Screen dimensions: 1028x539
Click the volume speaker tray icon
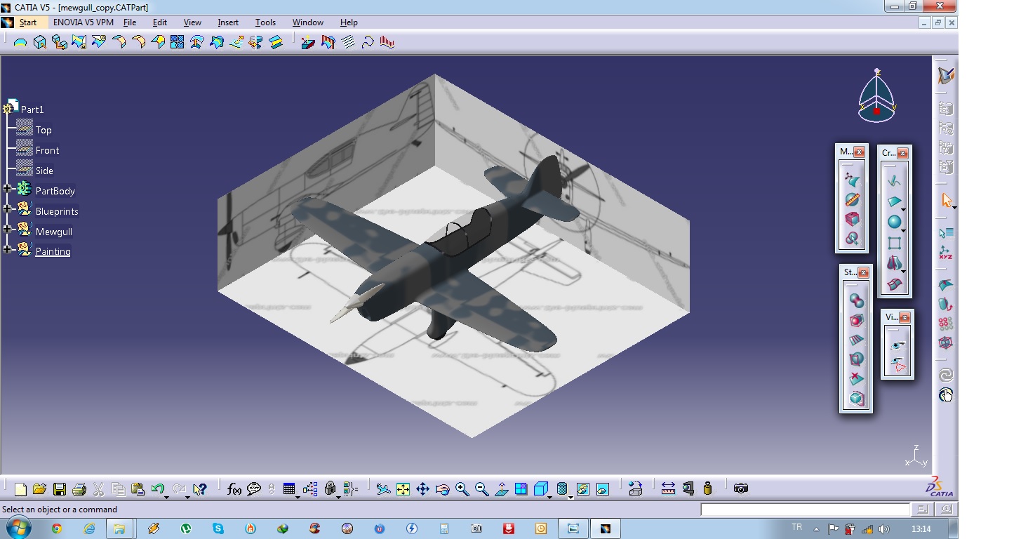coord(883,528)
